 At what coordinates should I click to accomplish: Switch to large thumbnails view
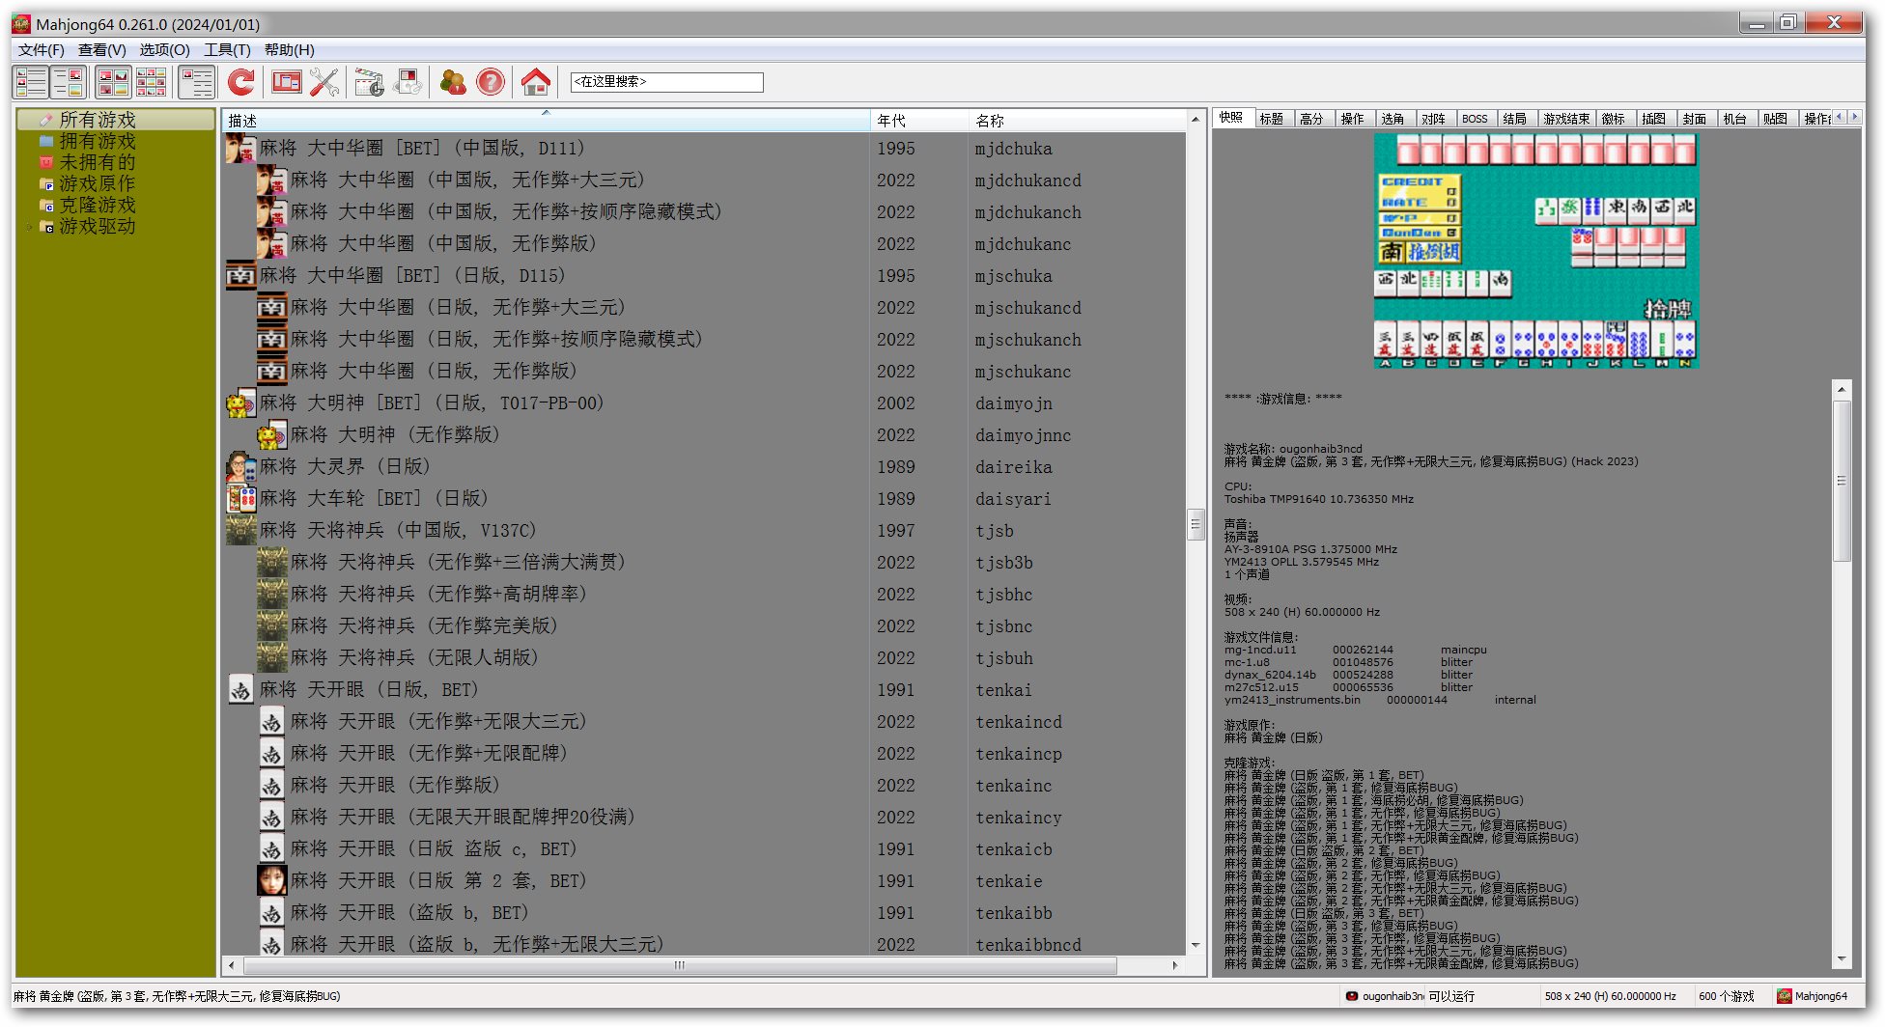coord(113,82)
